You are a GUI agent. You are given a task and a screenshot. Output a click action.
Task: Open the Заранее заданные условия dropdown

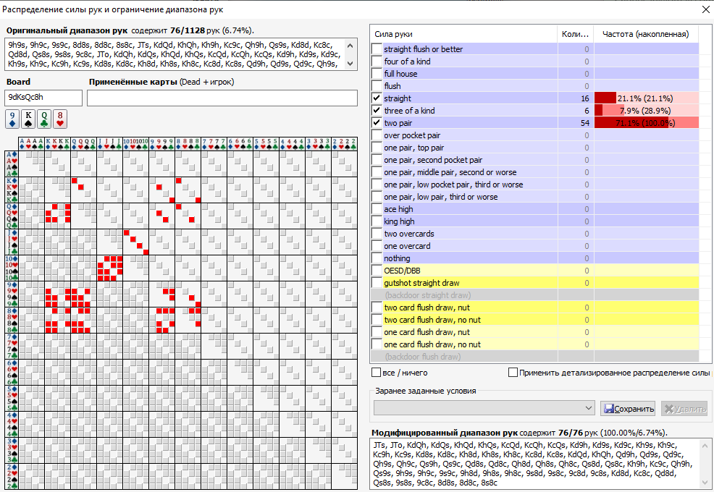tap(484, 408)
